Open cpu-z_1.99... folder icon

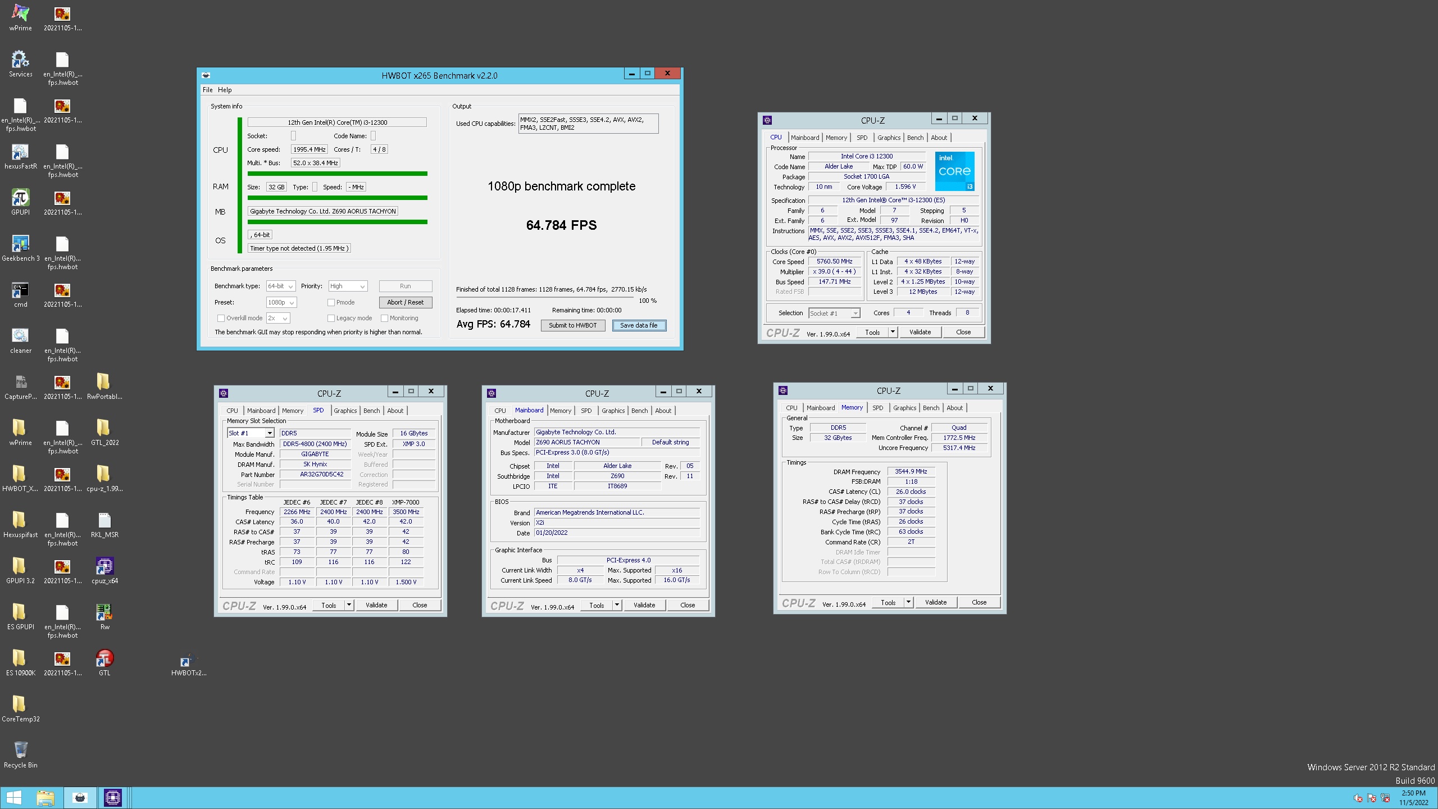click(104, 479)
